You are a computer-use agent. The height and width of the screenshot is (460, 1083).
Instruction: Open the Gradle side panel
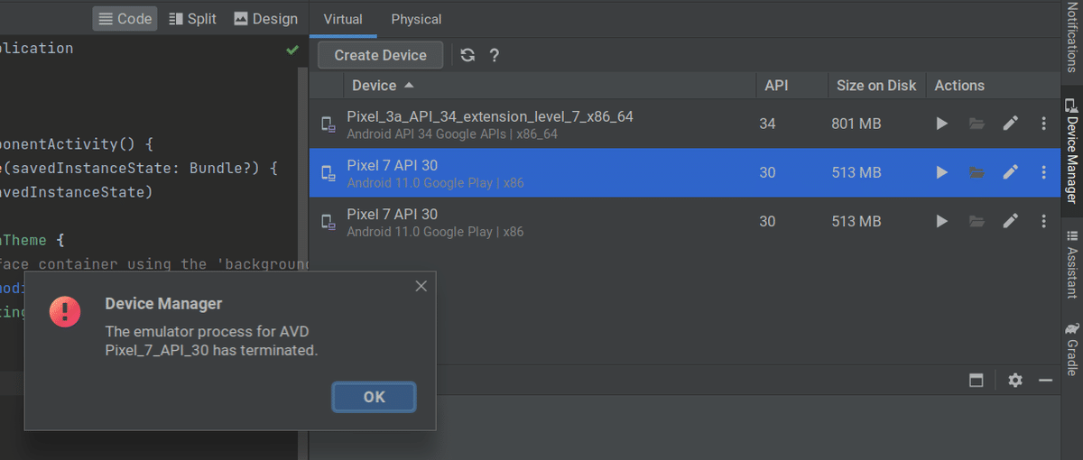pyautogui.click(x=1071, y=349)
